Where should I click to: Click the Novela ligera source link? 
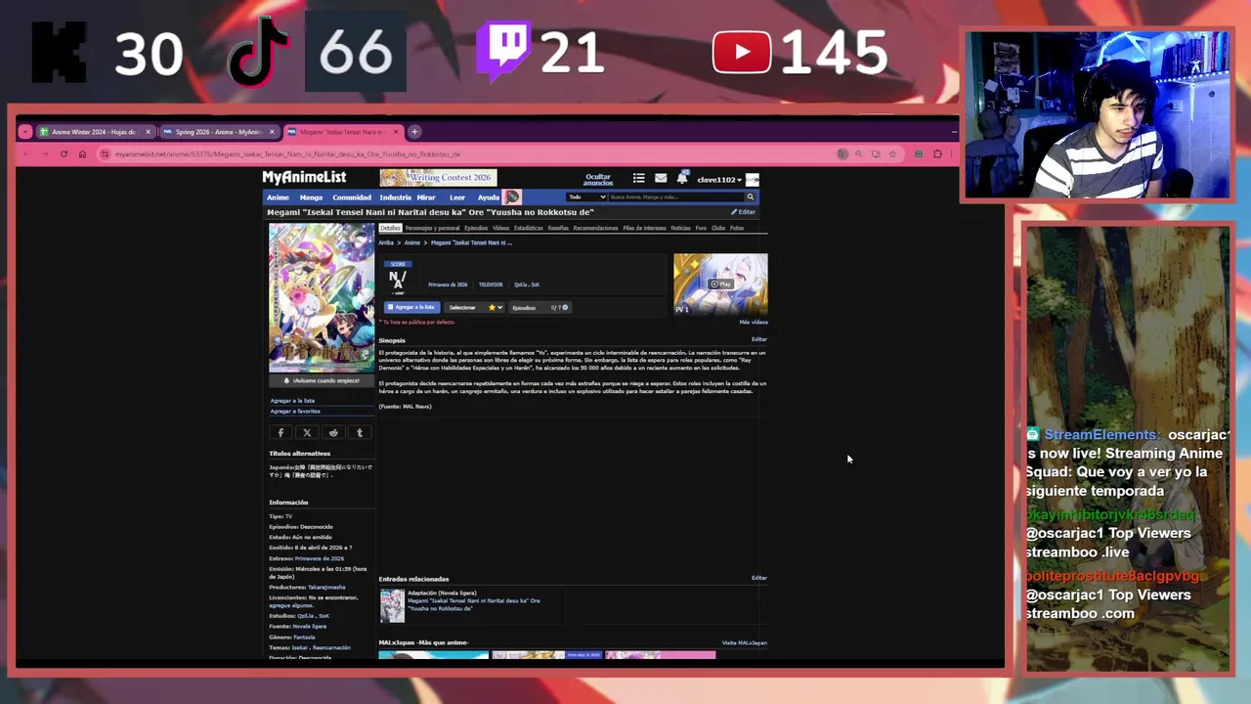[310, 626]
